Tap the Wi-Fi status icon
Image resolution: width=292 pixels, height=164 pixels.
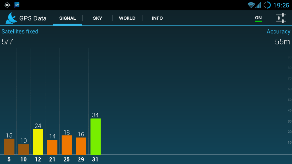[x=251, y=5]
